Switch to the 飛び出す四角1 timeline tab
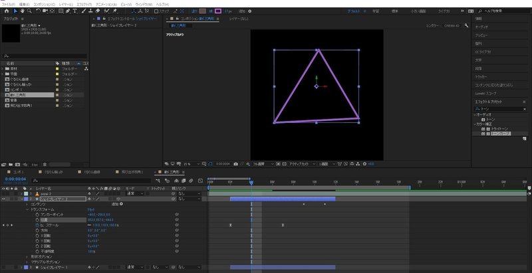The width and height of the screenshot is (532, 273). click(x=132, y=172)
